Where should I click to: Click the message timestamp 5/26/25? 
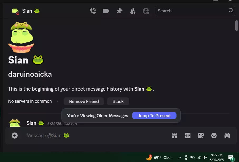(x=62, y=124)
